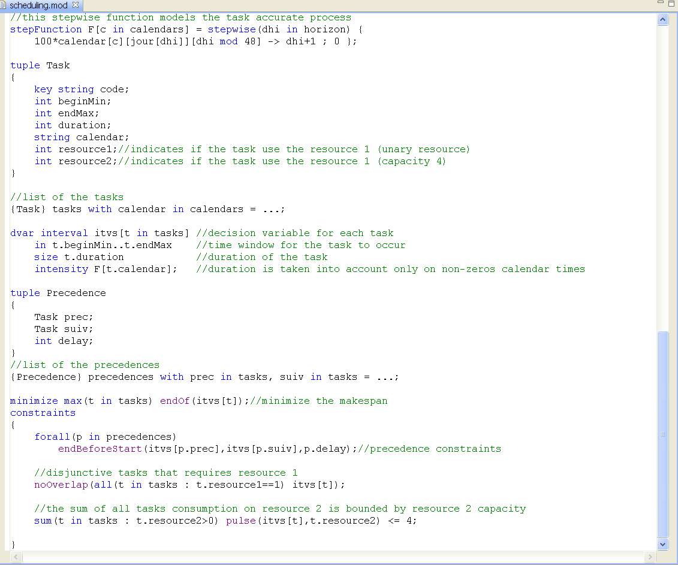Click '//this stepwise function' comment
Viewport: 678px width, 565px height.
click(181, 17)
